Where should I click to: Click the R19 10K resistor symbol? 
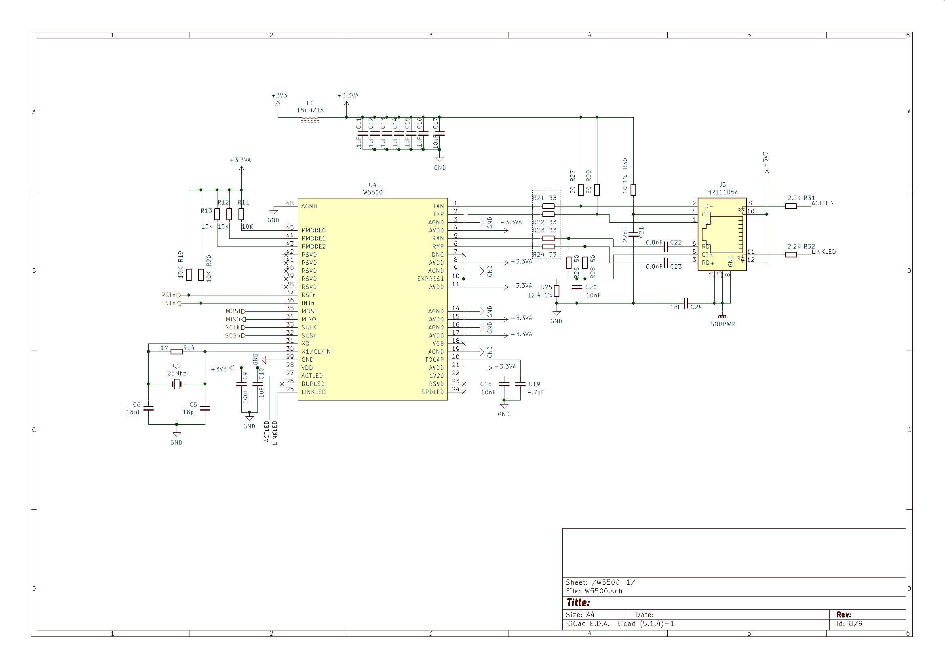tap(188, 275)
